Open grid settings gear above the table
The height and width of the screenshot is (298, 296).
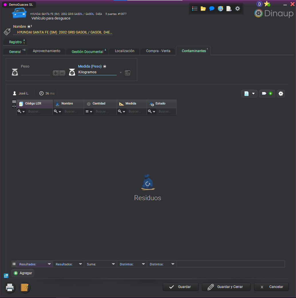coord(281,94)
